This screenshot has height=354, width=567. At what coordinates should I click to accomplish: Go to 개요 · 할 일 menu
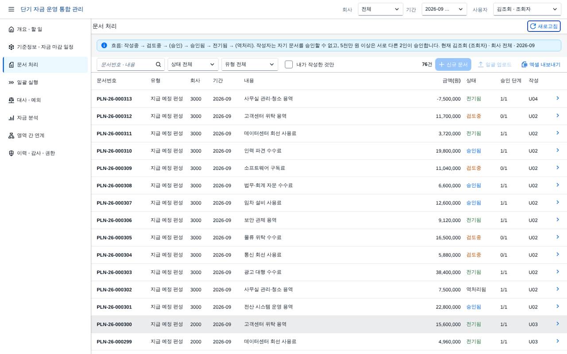[45, 29]
